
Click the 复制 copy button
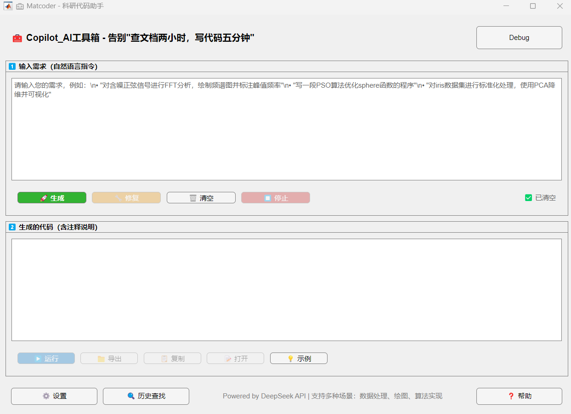pos(172,358)
